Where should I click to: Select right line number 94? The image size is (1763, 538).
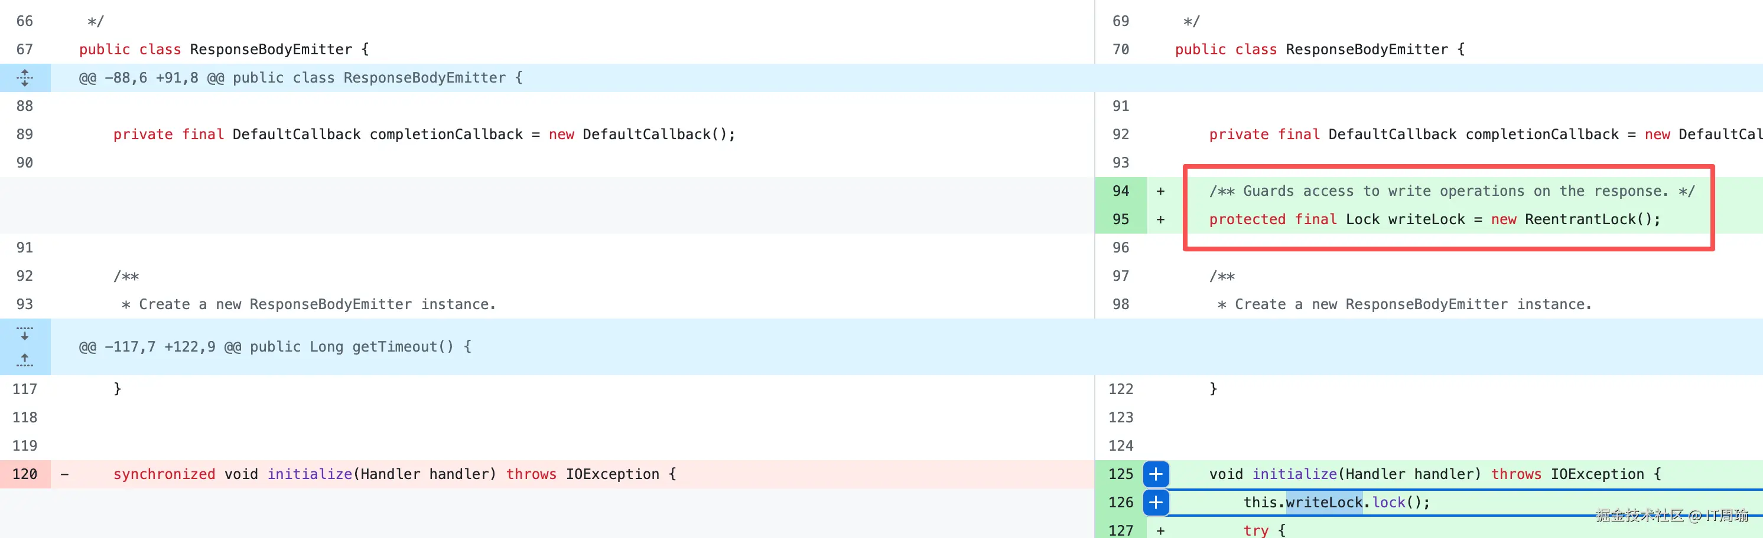coord(1120,191)
